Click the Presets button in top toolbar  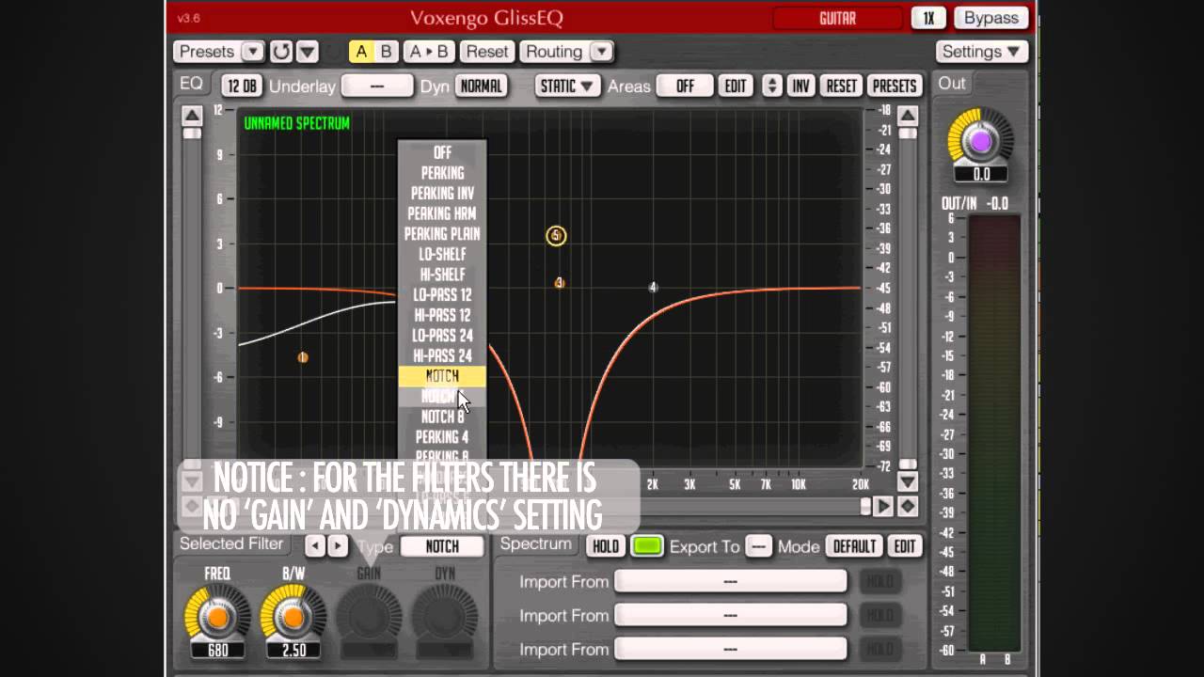click(x=207, y=52)
